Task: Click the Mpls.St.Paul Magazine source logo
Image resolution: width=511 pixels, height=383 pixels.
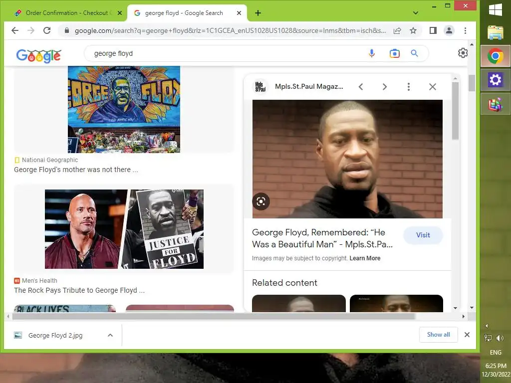Action: [x=260, y=87]
